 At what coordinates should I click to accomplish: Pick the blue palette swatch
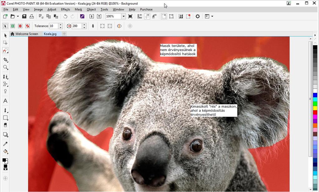[315, 95]
